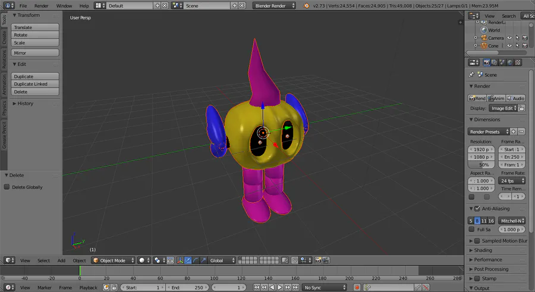Open the 24 fps frame rate dropdown

pyautogui.click(x=512, y=181)
